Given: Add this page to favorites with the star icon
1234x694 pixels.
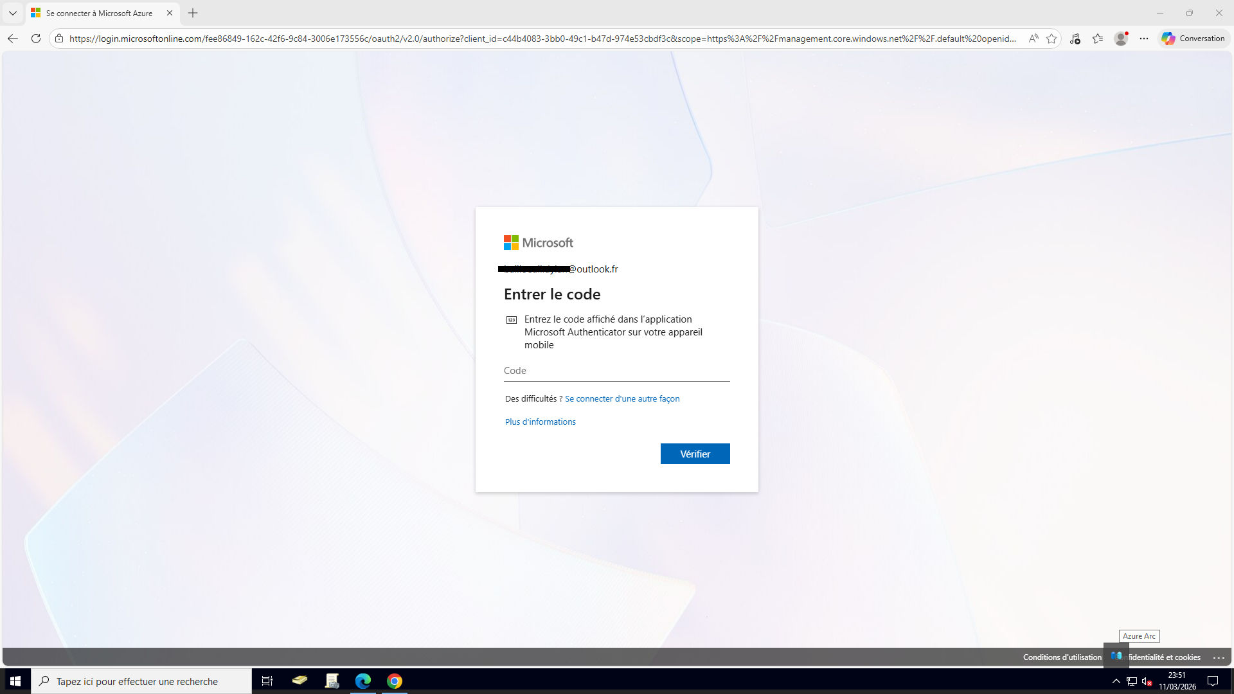Looking at the screenshot, I should (1051, 39).
